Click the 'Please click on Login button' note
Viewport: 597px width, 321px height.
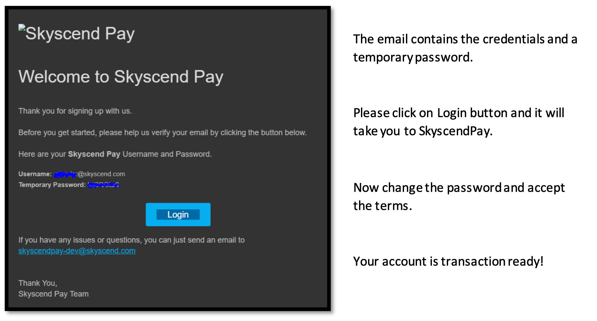tap(459, 122)
